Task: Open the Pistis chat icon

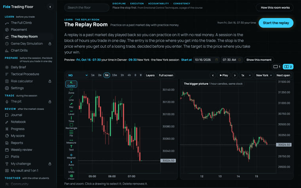Action: [7, 157]
